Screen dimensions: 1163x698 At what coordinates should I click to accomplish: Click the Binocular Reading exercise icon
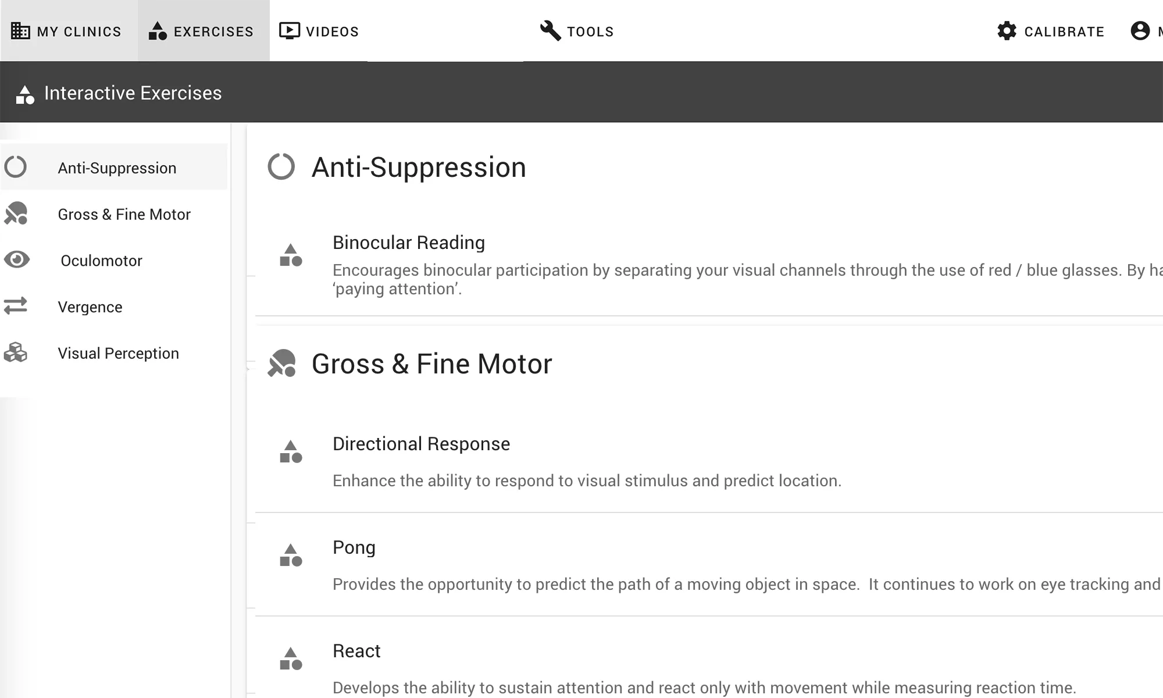pos(291,255)
